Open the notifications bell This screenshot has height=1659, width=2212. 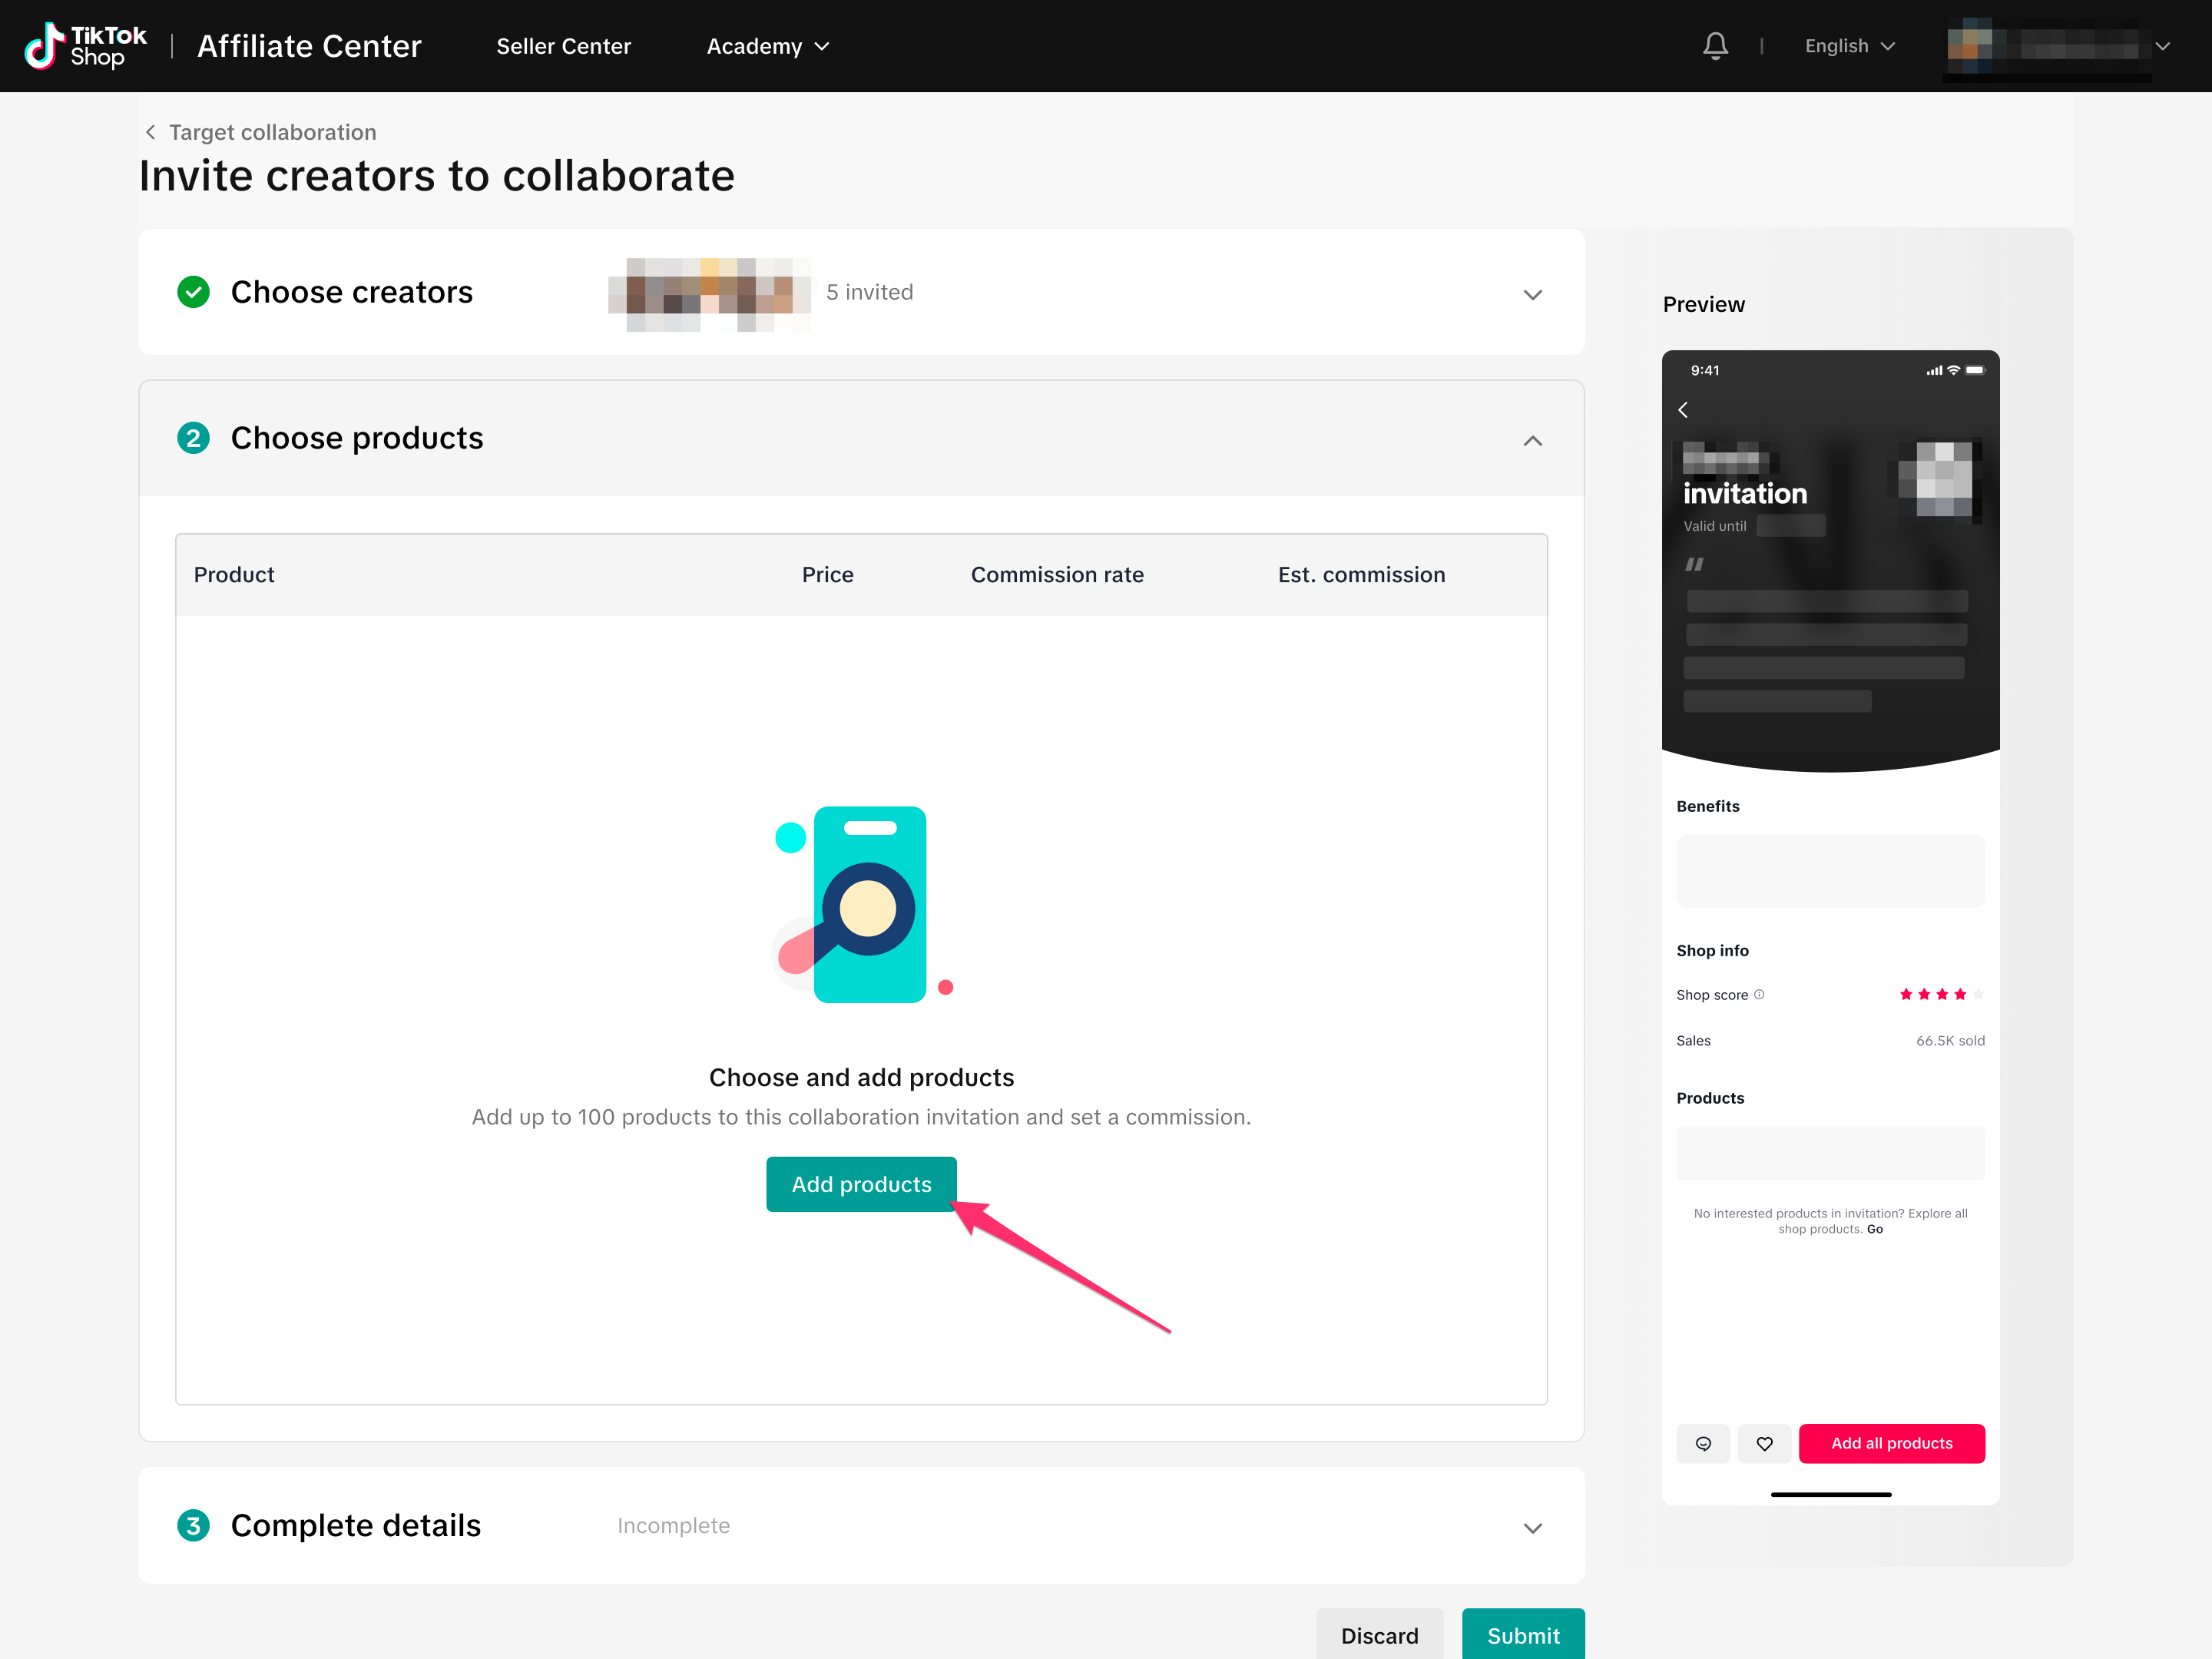(x=1715, y=46)
